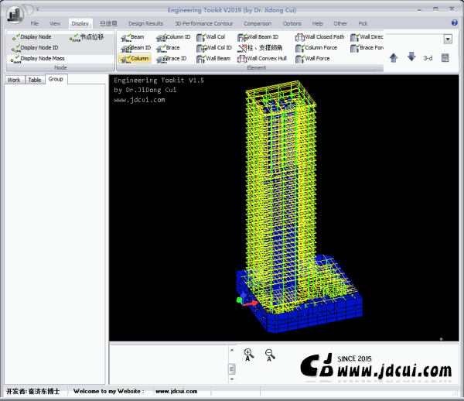The height and width of the screenshot is (401, 464).
Task: Toggle Column ID display
Action: [173, 37]
